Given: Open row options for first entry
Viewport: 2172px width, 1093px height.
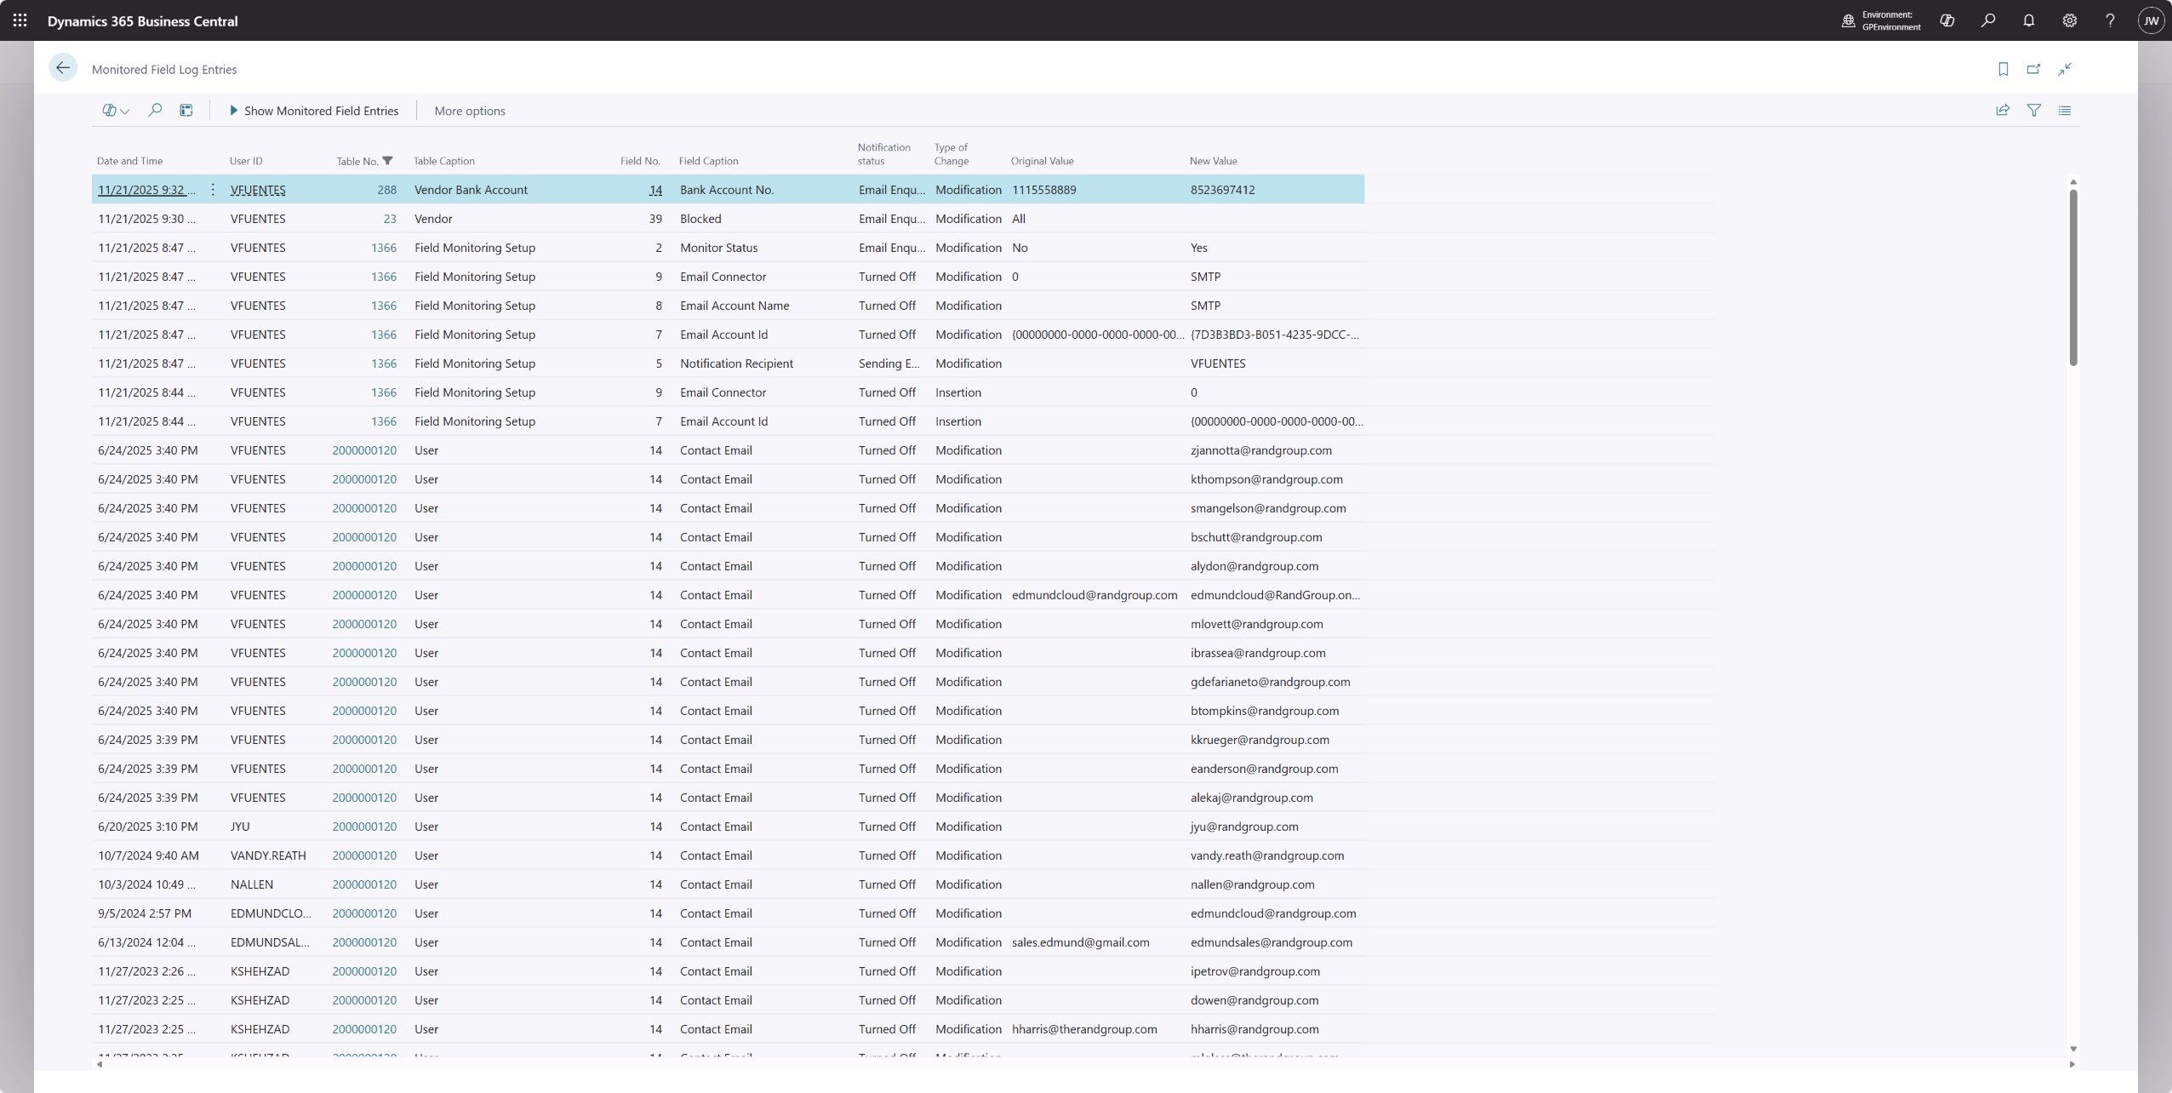Looking at the screenshot, I should 213,190.
